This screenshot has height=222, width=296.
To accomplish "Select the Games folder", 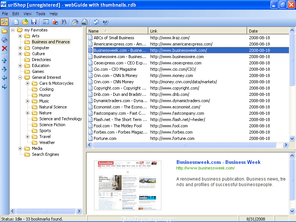I will coord(38,71).
